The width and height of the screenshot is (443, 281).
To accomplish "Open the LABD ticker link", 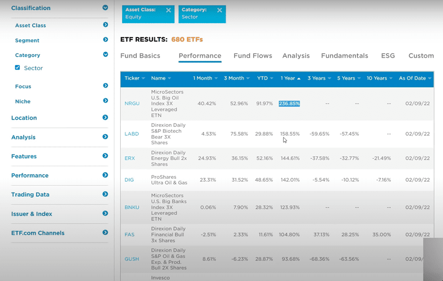I will (x=132, y=134).
